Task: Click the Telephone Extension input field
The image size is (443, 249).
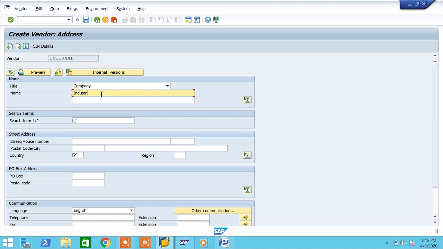Action: click(x=193, y=218)
